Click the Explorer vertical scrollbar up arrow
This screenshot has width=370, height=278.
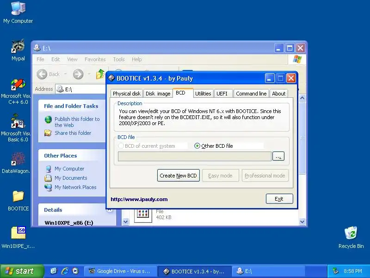point(302,98)
